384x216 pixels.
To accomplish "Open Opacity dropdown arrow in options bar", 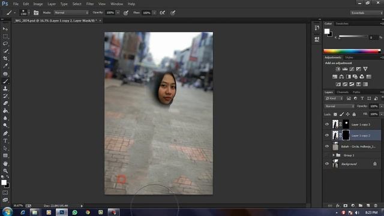I will pos(118,13).
